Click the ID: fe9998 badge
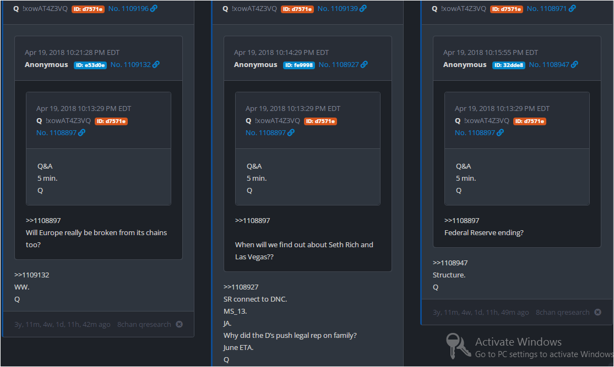Image resolution: width=614 pixels, height=367 pixels. [299, 65]
